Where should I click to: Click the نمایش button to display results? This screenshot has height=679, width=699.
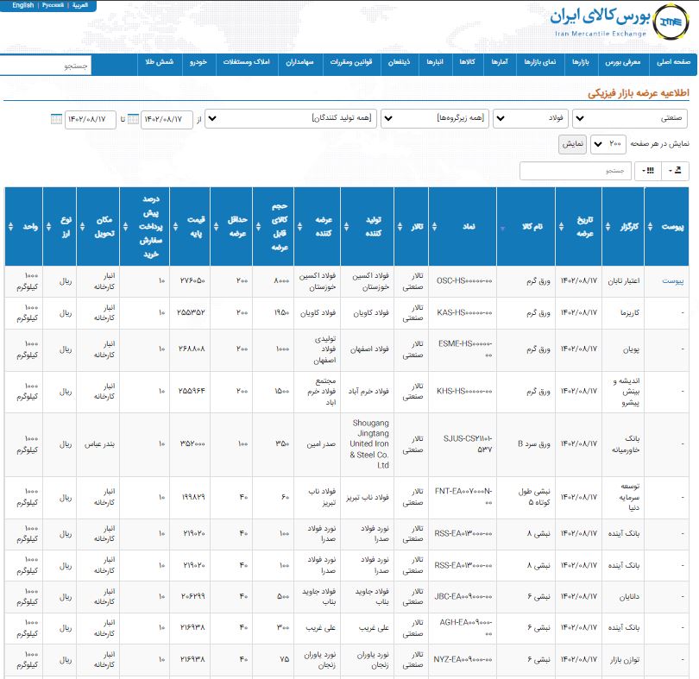[572, 144]
